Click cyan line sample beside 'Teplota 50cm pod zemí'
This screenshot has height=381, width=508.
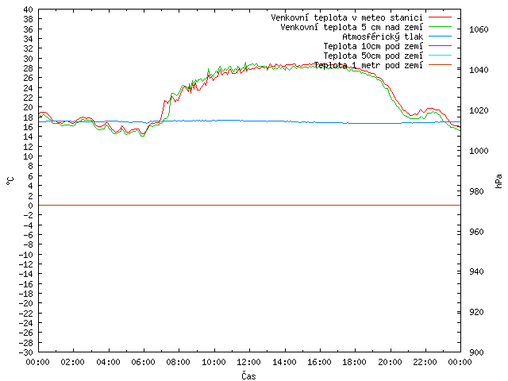point(440,56)
